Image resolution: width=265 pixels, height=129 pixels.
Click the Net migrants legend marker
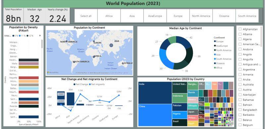pos(90,84)
